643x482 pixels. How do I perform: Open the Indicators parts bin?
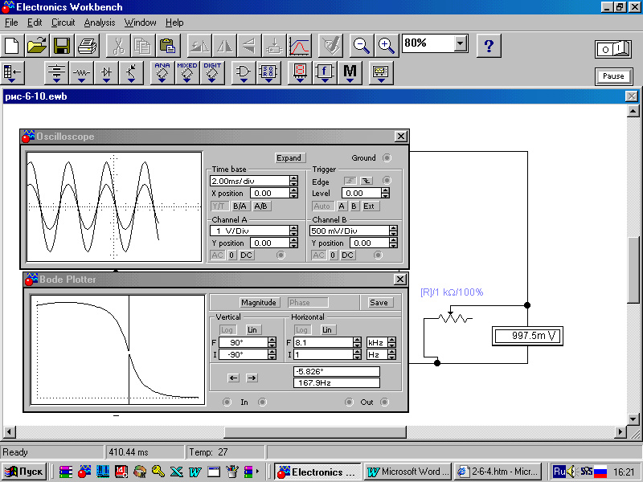300,73
